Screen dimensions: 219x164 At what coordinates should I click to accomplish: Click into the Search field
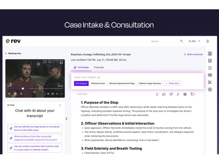point(164,41)
